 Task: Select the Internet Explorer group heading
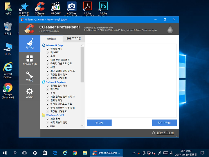coord(56,82)
